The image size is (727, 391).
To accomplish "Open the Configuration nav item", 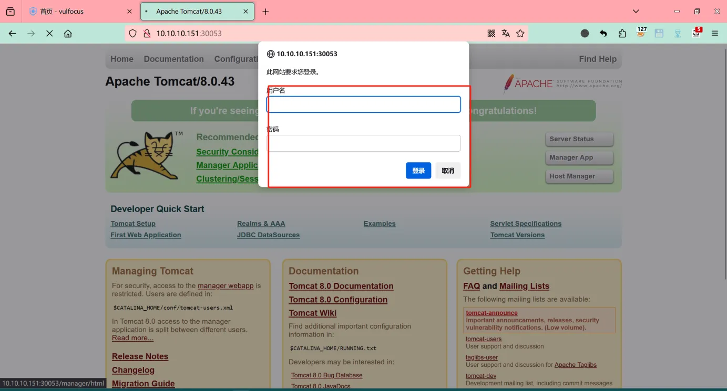I will [236, 59].
